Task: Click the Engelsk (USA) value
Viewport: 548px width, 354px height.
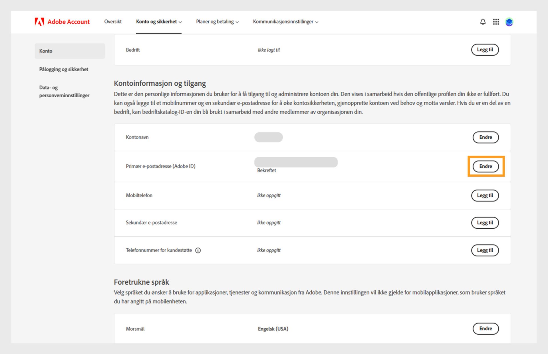Action: [273, 329]
